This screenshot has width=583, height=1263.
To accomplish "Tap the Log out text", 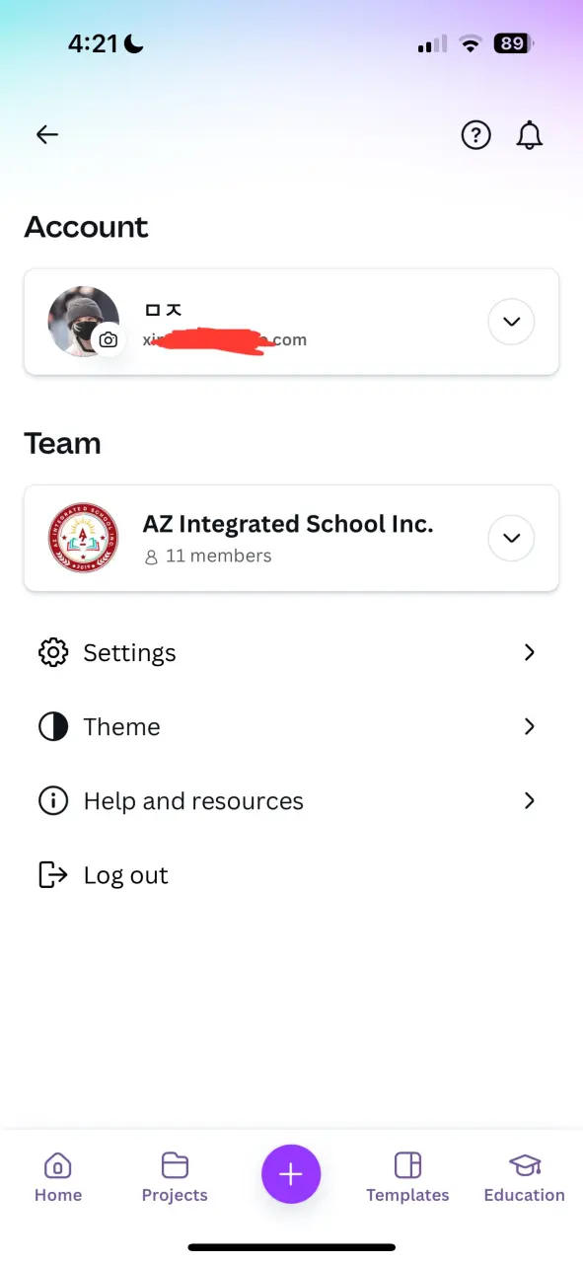I will pyautogui.click(x=126, y=875).
